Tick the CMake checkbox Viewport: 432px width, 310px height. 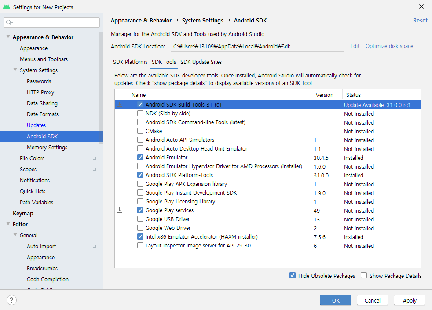(x=140, y=131)
